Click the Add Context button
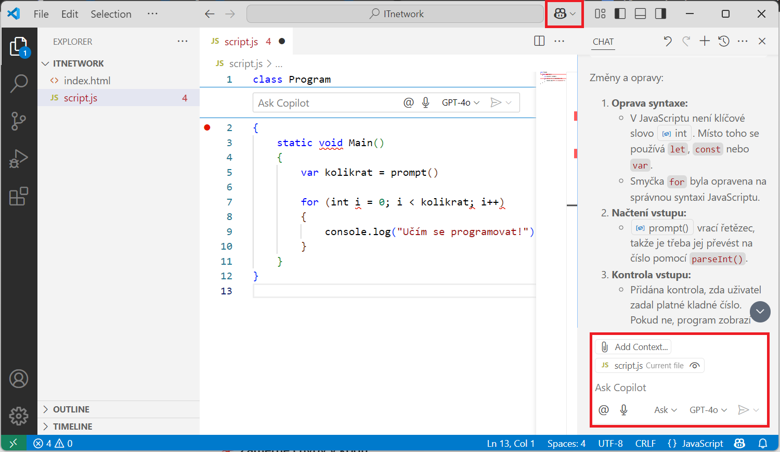780x452 pixels. point(634,347)
